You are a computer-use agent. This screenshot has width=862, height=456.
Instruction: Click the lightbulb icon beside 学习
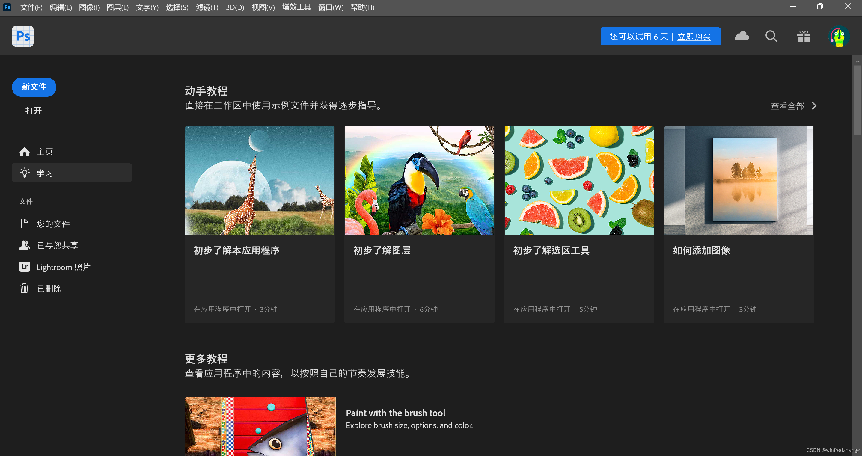(x=25, y=173)
